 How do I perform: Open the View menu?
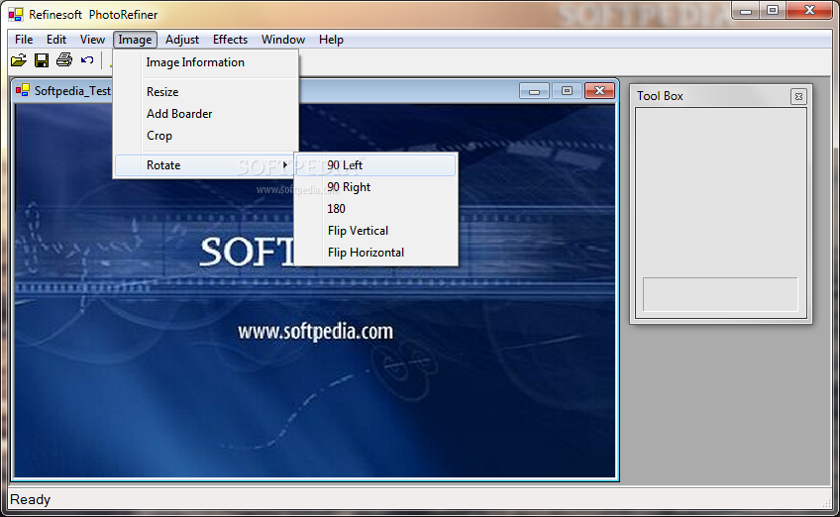[x=92, y=40]
